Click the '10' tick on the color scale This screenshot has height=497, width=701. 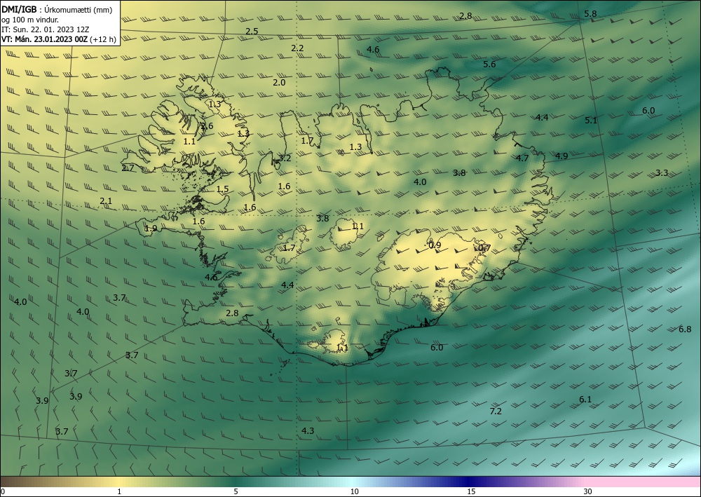(355, 492)
